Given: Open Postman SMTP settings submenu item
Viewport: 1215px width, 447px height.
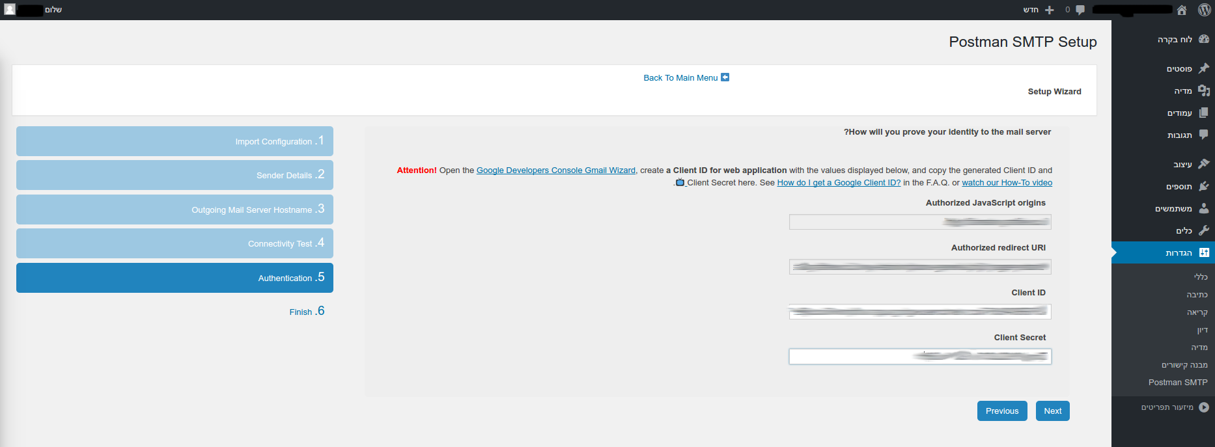Looking at the screenshot, I should click(1177, 383).
